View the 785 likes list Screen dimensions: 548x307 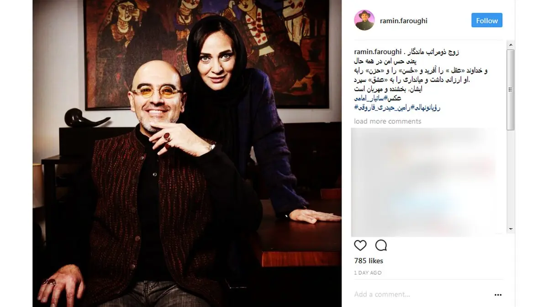(x=369, y=261)
